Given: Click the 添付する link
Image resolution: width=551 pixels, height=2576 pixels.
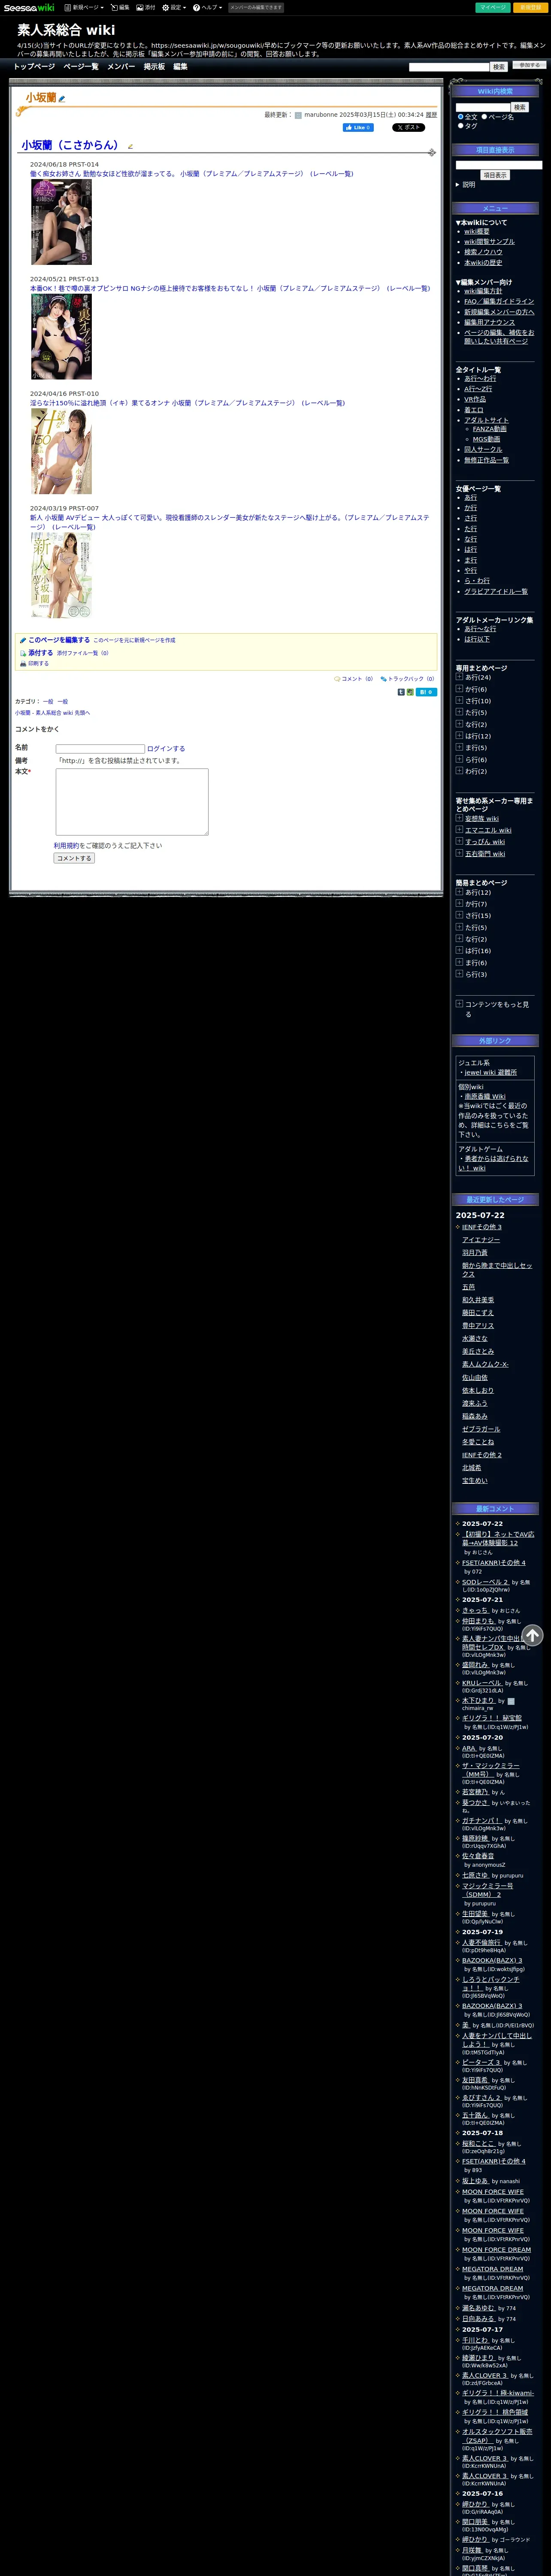Looking at the screenshot, I should tap(41, 653).
